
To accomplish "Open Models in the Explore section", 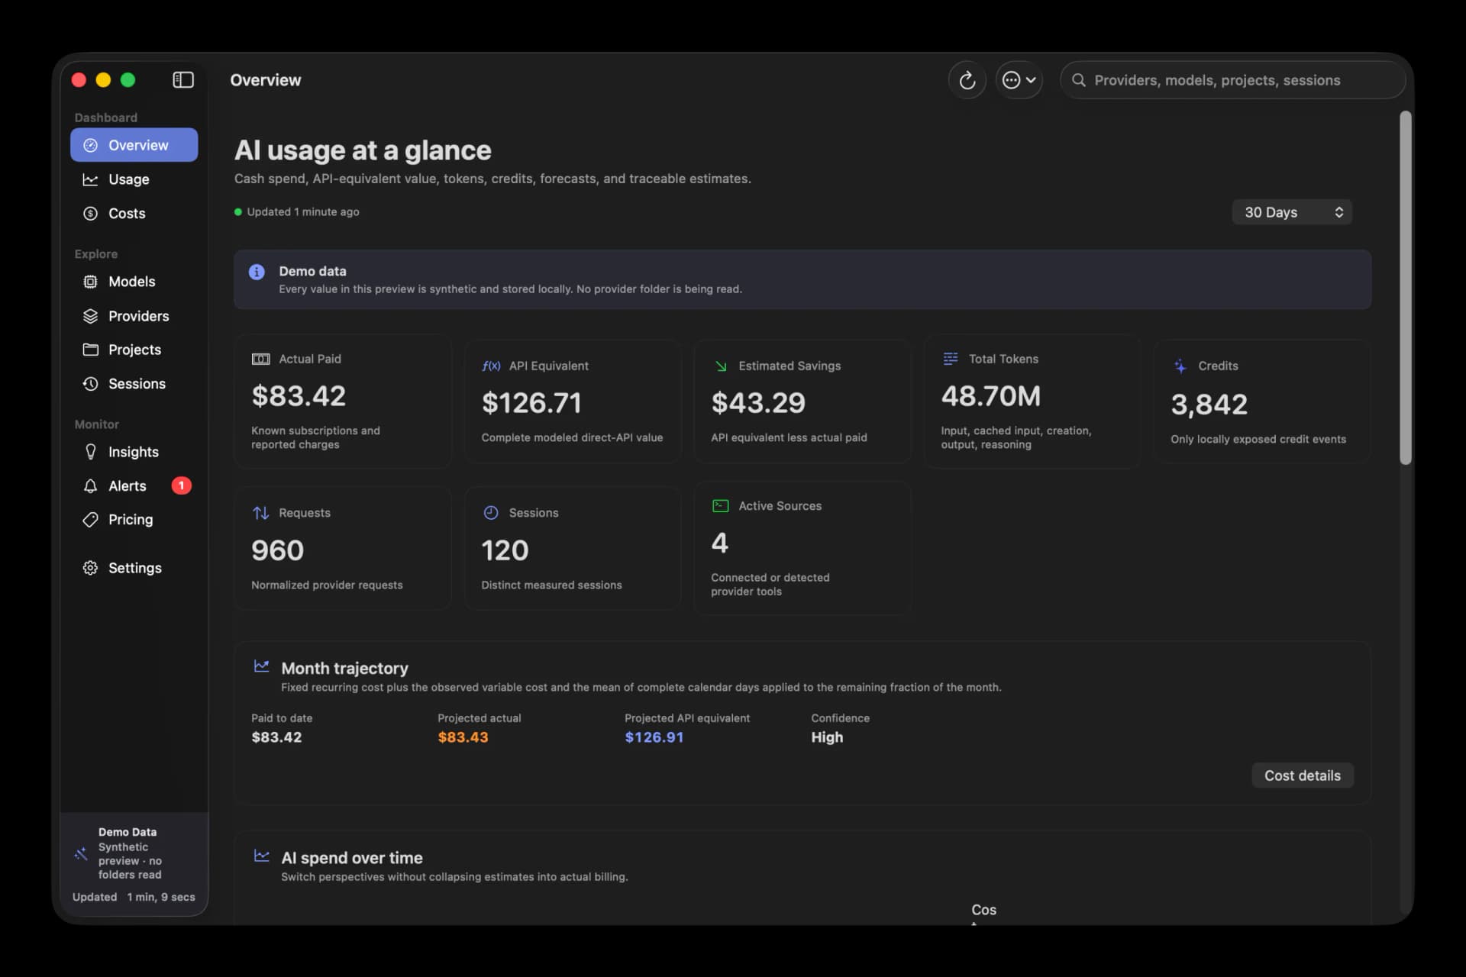I will [x=134, y=282].
